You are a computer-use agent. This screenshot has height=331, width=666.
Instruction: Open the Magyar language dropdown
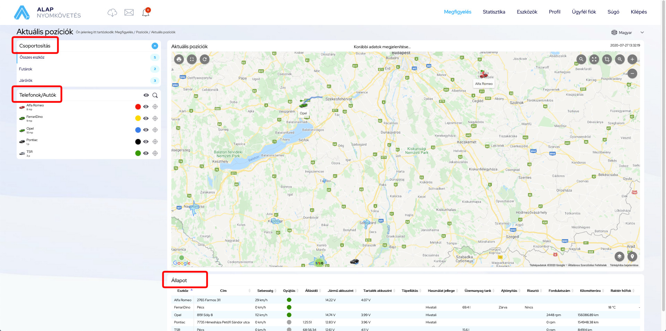click(627, 33)
